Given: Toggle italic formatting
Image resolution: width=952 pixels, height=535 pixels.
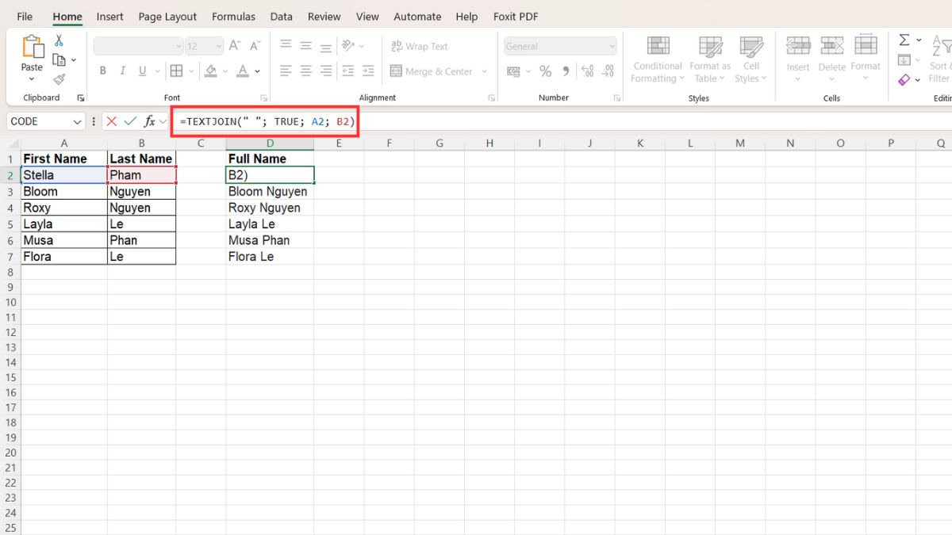Looking at the screenshot, I should (x=122, y=71).
